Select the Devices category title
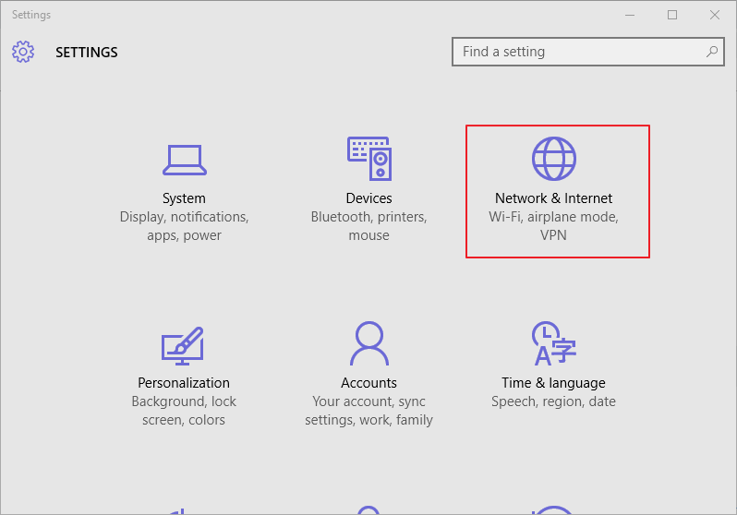This screenshot has height=515, width=737. coord(368,198)
